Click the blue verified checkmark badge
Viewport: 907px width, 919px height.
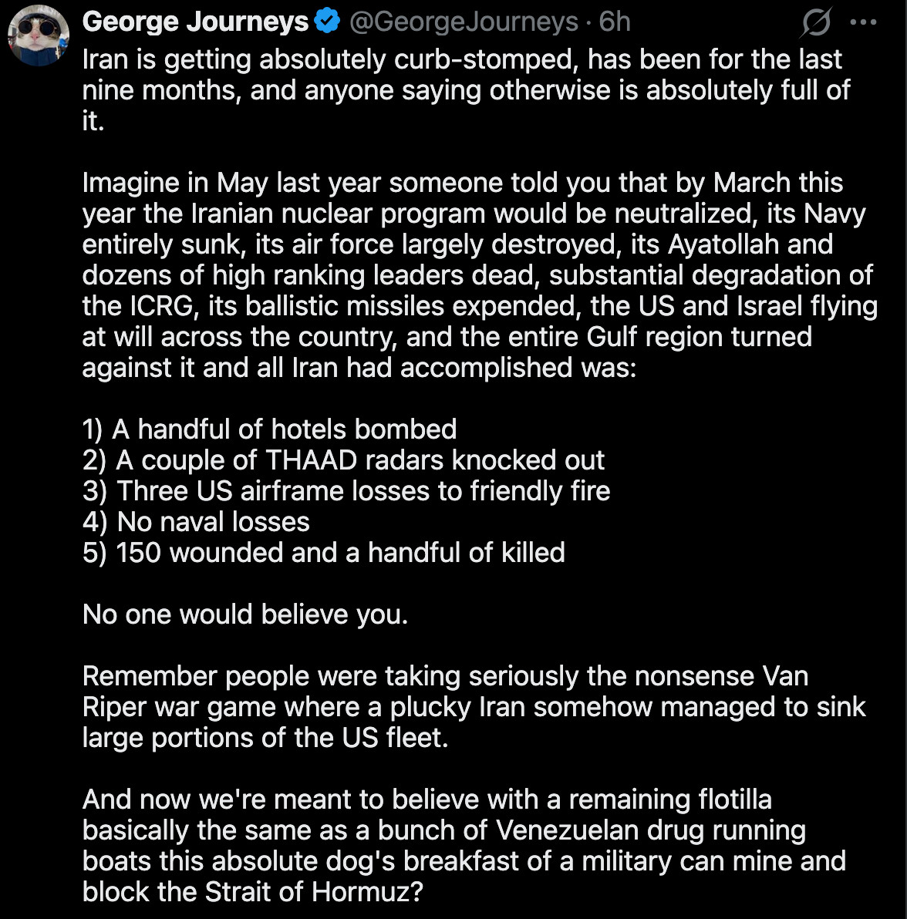point(327,22)
